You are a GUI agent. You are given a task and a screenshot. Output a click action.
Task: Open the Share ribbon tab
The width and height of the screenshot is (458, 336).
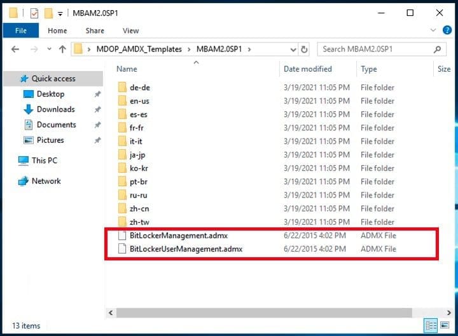tap(95, 30)
